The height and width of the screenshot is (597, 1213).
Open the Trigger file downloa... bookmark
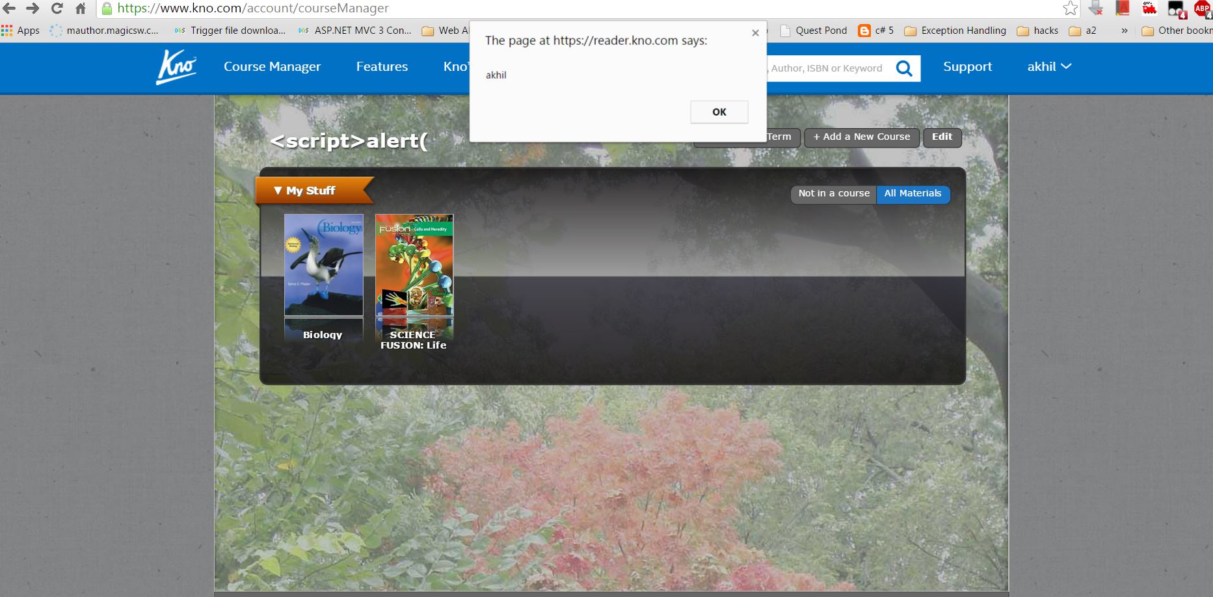(x=230, y=31)
